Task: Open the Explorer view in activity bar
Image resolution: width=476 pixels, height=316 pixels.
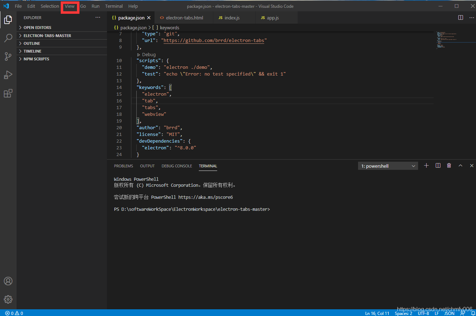Action: (8, 20)
